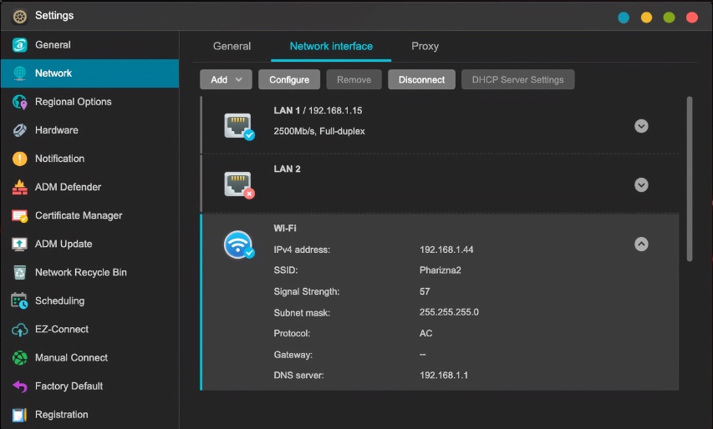Click the Disconnect button
713x429 pixels.
click(x=421, y=79)
